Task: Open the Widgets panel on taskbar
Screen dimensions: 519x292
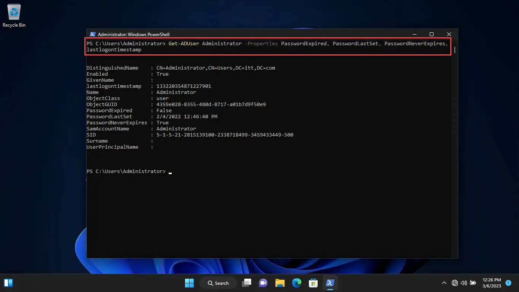Action: point(8,283)
